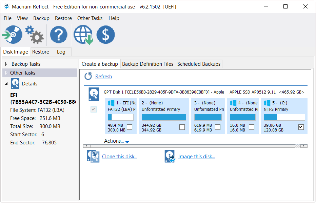The height and width of the screenshot is (203, 316).
Task: Click the Details disk icon in sidebar
Action: click(x=15, y=84)
